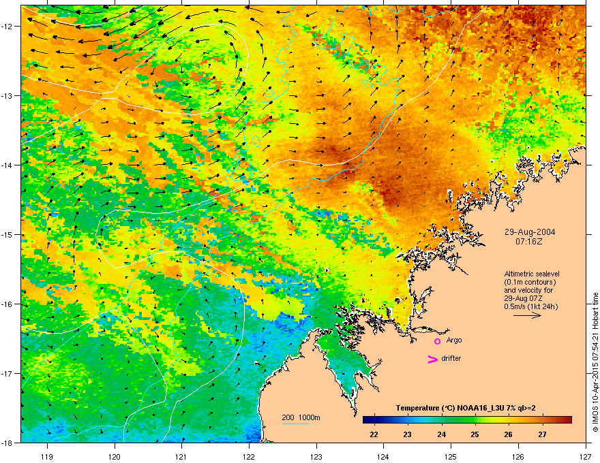Click the color bar label 23

[408, 434]
